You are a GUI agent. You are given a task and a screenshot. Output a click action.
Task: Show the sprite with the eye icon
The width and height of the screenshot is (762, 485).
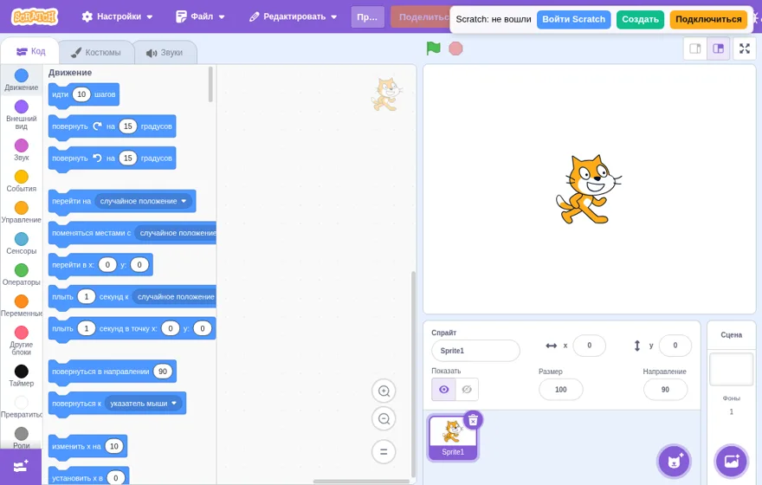coord(443,389)
